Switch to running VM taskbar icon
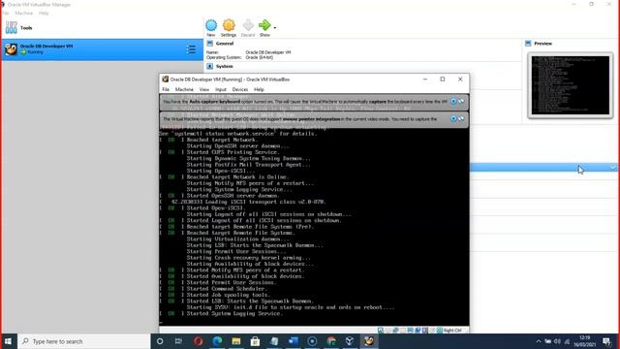The image size is (620, 349). click(x=369, y=341)
